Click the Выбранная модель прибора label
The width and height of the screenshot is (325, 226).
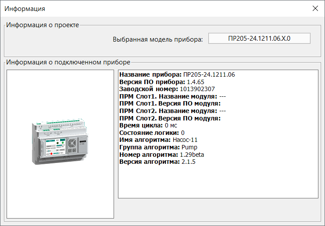[x=158, y=39]
